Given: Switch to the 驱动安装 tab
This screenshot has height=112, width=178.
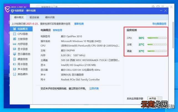Looking at the screenshot, I should [34, 17].
